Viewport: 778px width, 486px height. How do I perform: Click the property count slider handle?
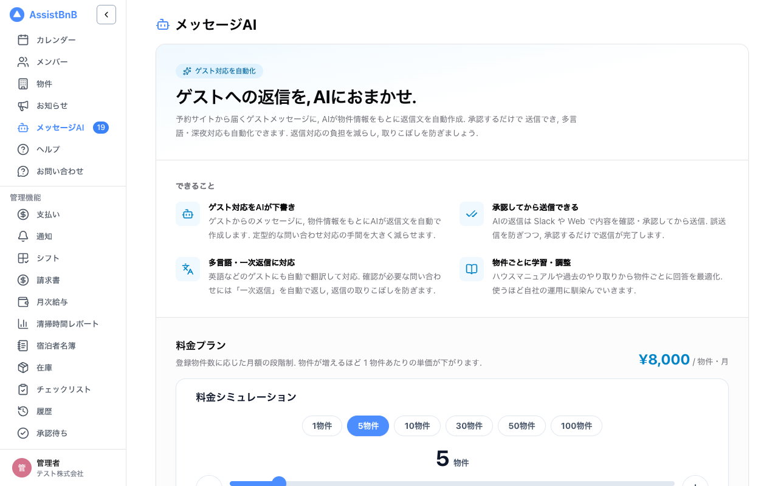(x=279, y=483)
